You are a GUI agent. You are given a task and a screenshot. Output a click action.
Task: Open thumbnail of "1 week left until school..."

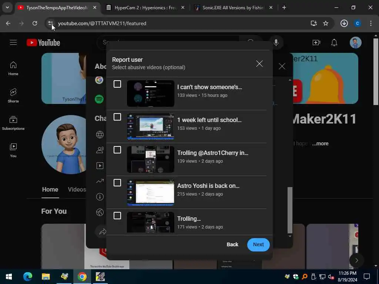150,126
